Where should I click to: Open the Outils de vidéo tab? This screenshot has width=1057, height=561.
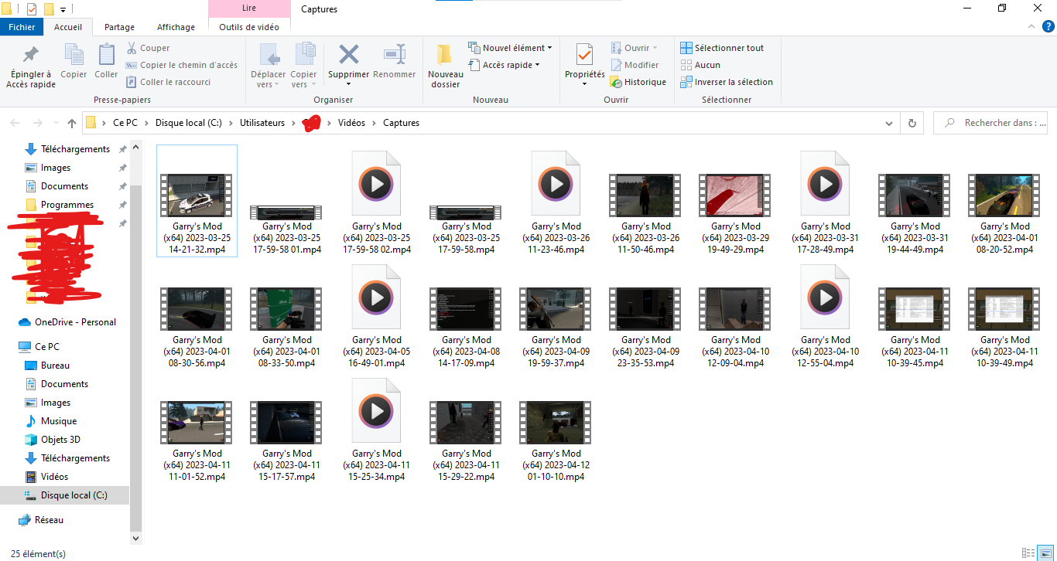249,27
